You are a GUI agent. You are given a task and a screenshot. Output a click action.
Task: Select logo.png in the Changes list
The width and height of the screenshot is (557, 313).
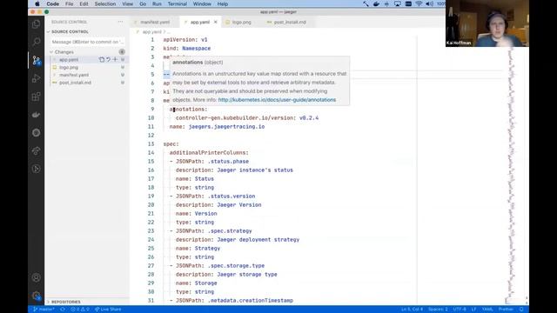tap(69, 68)
